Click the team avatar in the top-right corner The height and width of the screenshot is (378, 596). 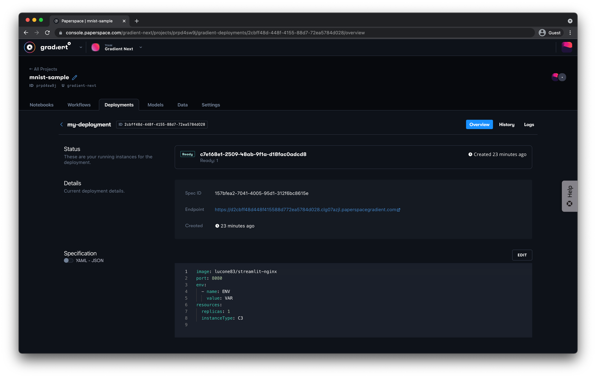coord(567,47)
